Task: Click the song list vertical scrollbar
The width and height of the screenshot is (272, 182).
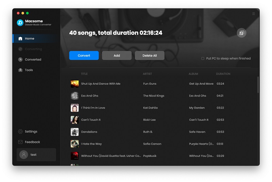Action: pos(258,85)
